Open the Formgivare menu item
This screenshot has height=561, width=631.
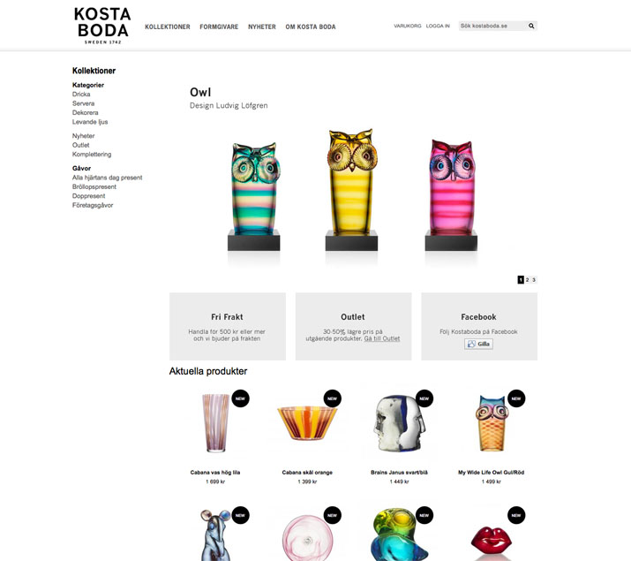tap(219, 27)
